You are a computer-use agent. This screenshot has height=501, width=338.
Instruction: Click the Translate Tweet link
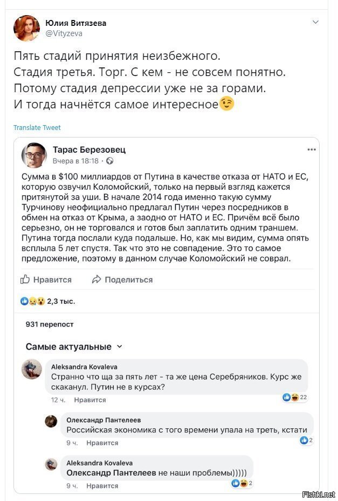(37, 127)
